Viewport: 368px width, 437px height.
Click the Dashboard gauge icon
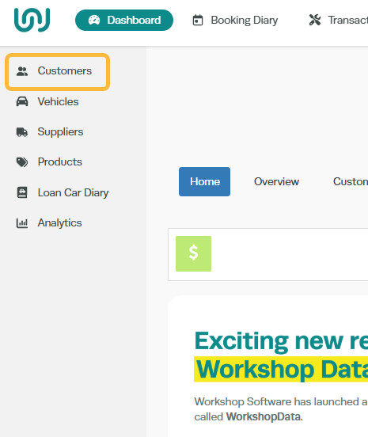(x=94, y=20)
